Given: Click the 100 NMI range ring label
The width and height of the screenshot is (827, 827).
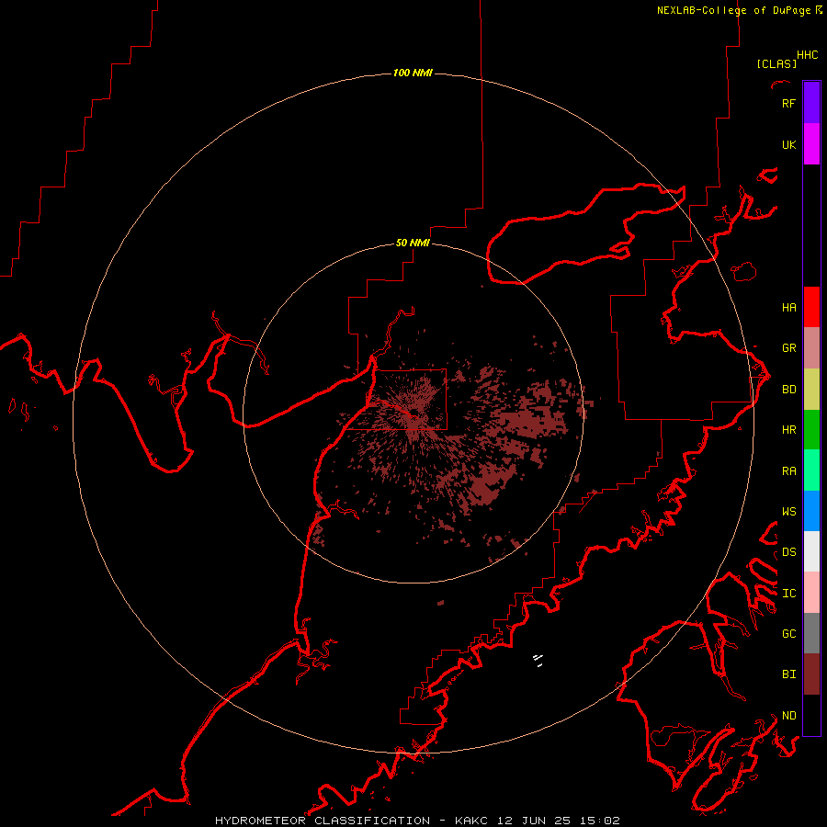Looking at the screenshot, I should [x=413, y=73].
